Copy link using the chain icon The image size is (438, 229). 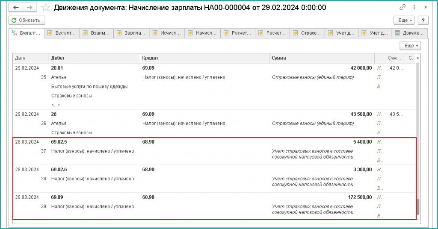coord(402,7)
